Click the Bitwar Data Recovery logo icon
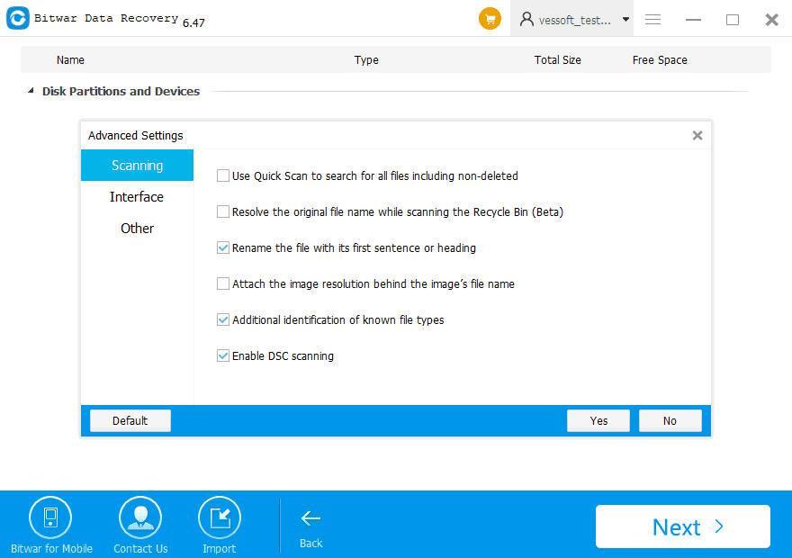This screenshot has height=558, width=792. pos(18,18)
